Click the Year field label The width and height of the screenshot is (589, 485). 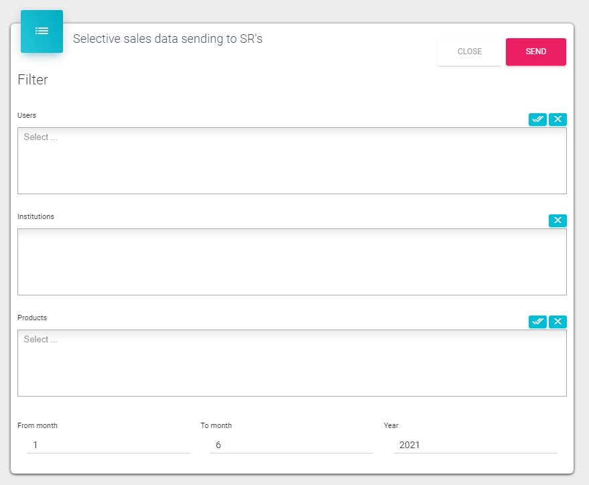click(391, 425)
